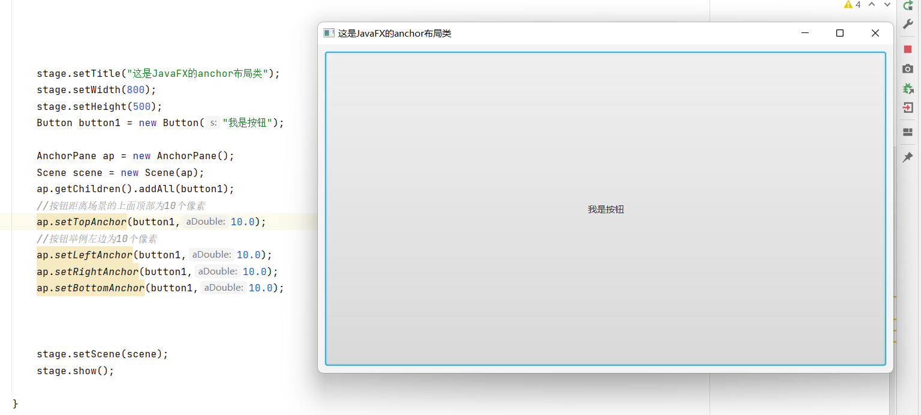Screen dimensions: 921x415
Task: Rerun the application with the green rerun icon
Action: pos(908,5)
